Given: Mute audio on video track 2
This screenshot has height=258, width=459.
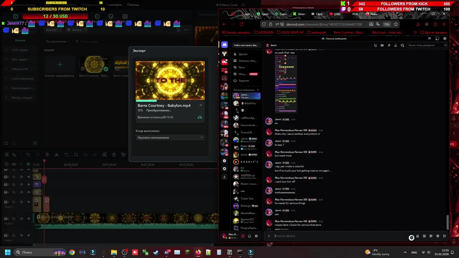Looking at the screenshot, I should tap(21, 218).
